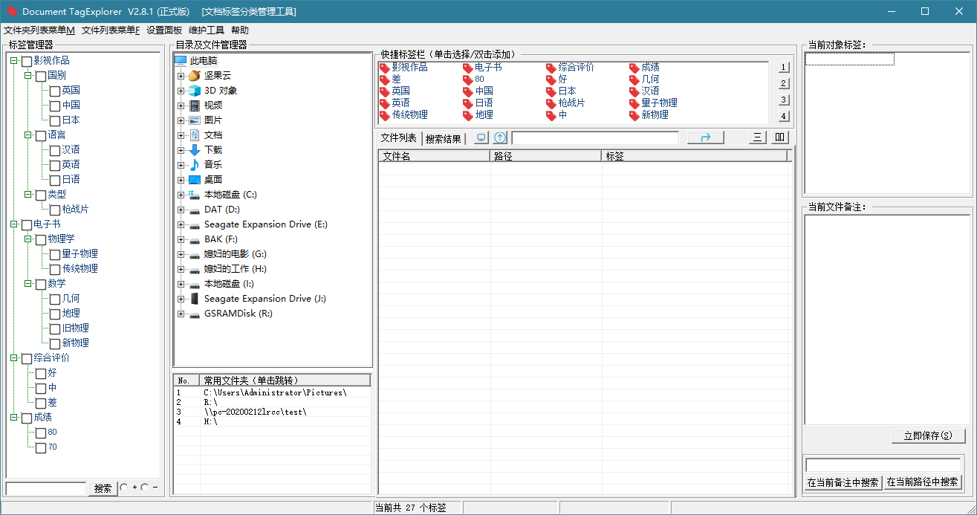Expand the Seagate Expansion Drive (E:) node
This screenshot has height=515, width=977.
click(x=181, y=224)
